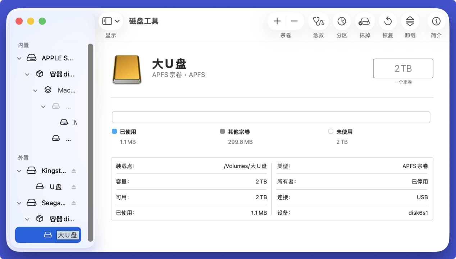This screenshot has width=456, height=259.
Task: Open the 显示 view options dropdown
Action: pos(111,21)
